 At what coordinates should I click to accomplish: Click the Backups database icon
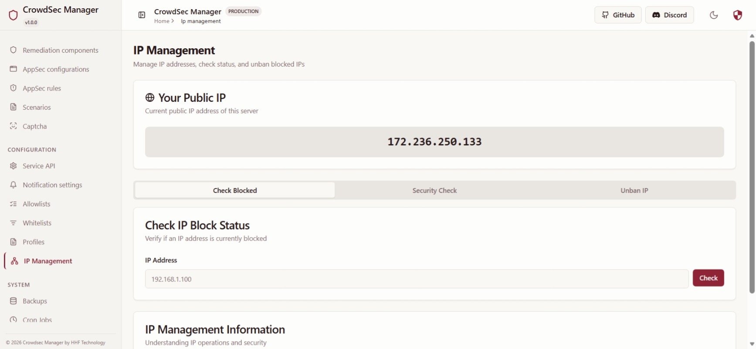coord(14,301)
